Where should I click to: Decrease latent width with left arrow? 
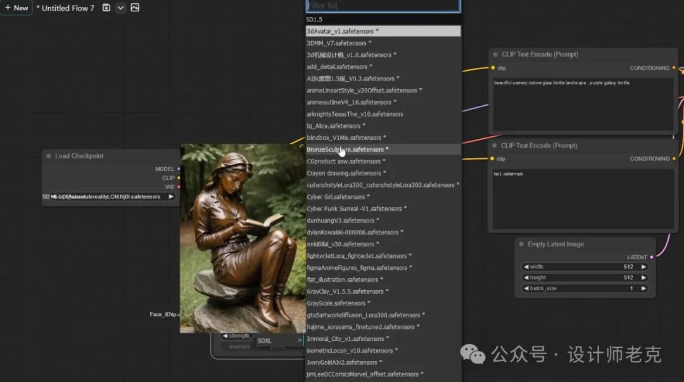click(x=526, y=267)
